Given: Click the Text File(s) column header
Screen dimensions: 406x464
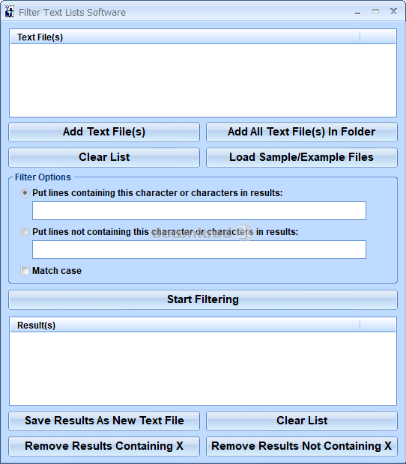Looking at the screenshot, I should (185, 37).
